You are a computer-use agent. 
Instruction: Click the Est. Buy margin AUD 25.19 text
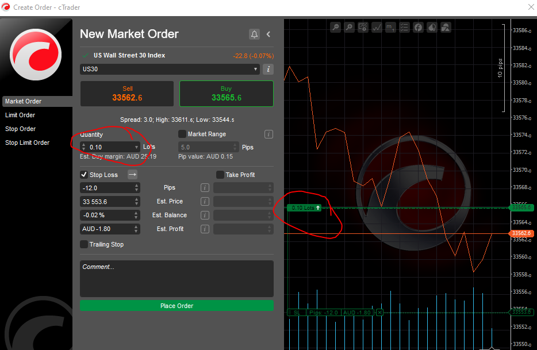tap(118, 156)
